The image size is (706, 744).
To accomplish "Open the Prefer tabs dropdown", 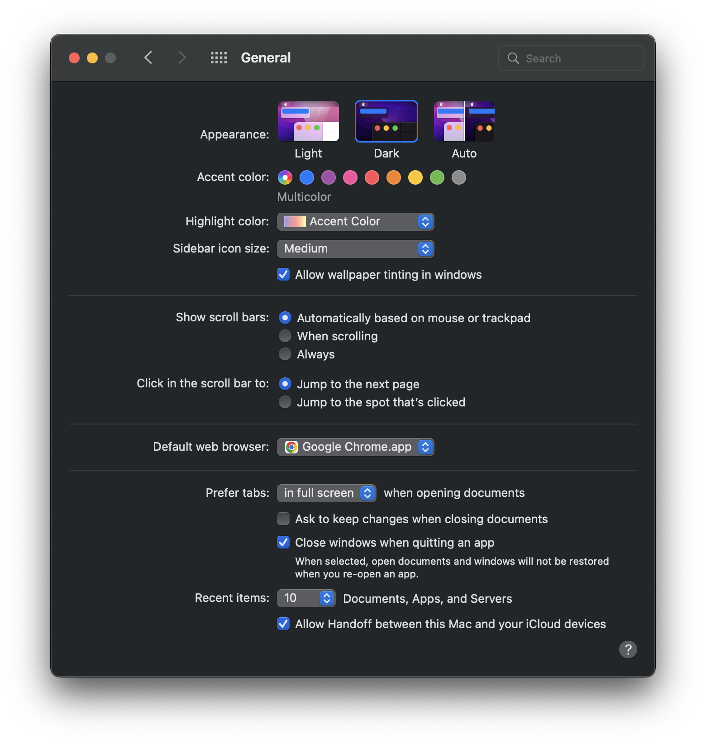I will (327, 493).
